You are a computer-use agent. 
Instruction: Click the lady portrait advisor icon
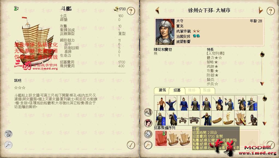tap(148, 123)
